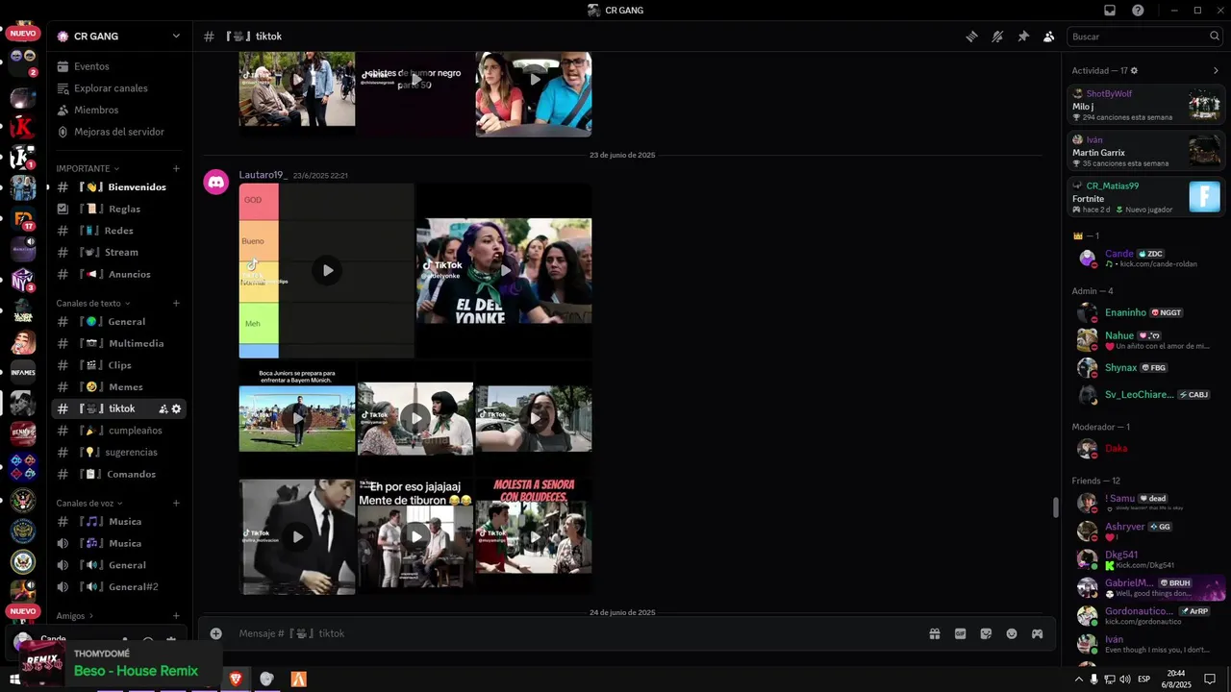This screenshot has width=1231, height=692.
Task: Open Brave browser in the taskbar
Action: [x=236, y=679]
